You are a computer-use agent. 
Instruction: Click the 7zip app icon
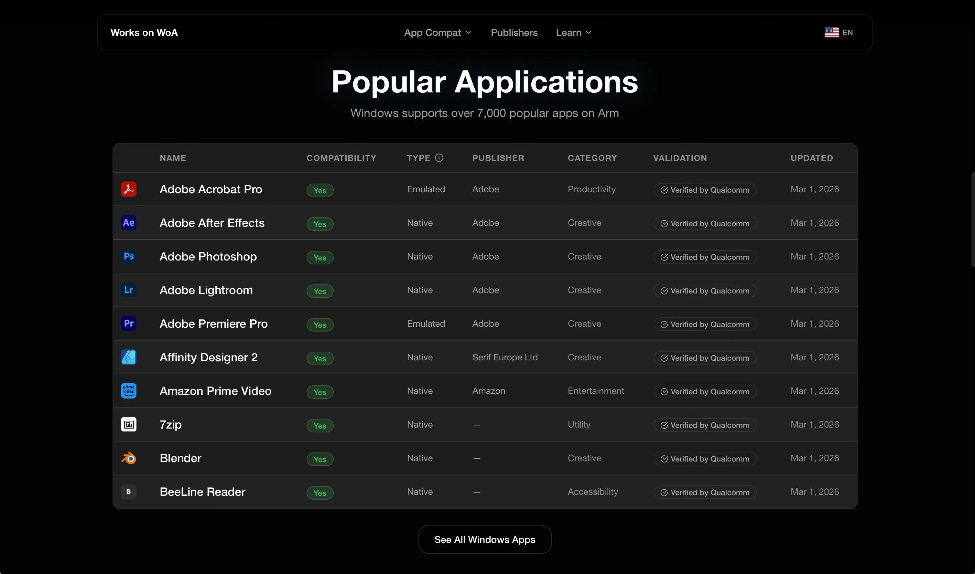(128, 425)
